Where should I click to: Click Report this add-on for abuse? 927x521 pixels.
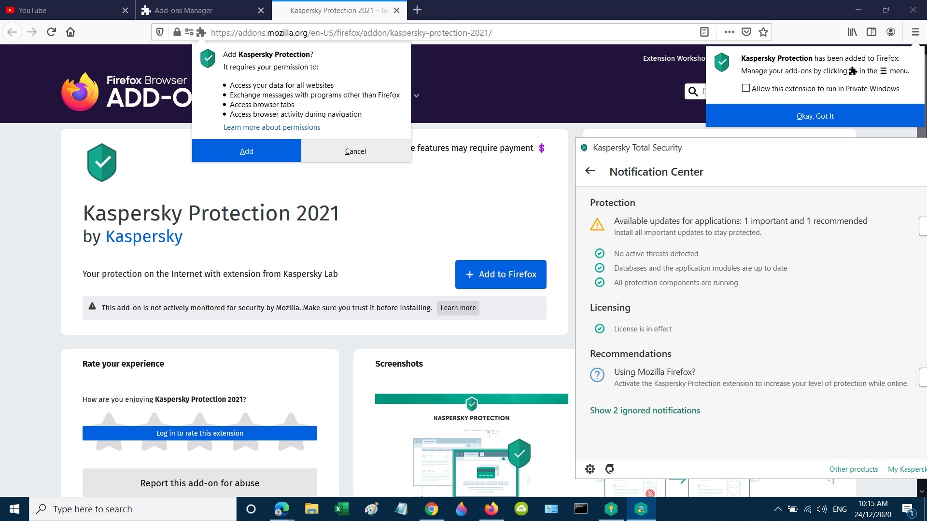(x=200, y=483)
